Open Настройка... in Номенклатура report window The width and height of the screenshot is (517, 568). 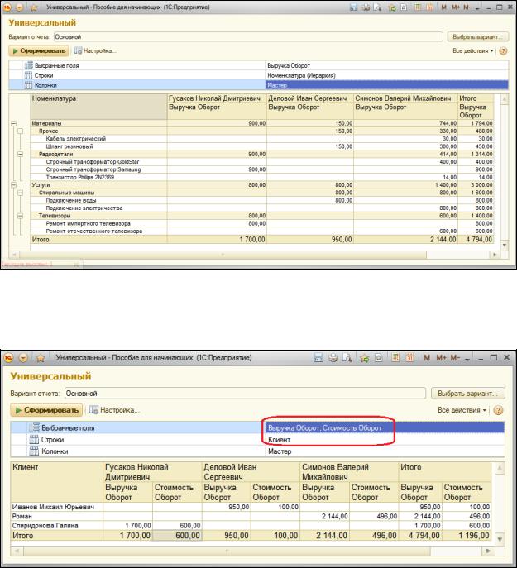pos(96,51)
